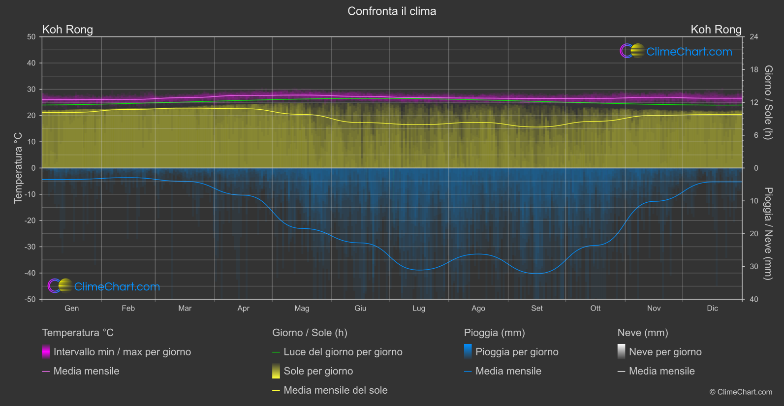This screenshot has width=784, height=406.
Task: Click the 24 tick on the hours axis
Action: pos(753,37)
